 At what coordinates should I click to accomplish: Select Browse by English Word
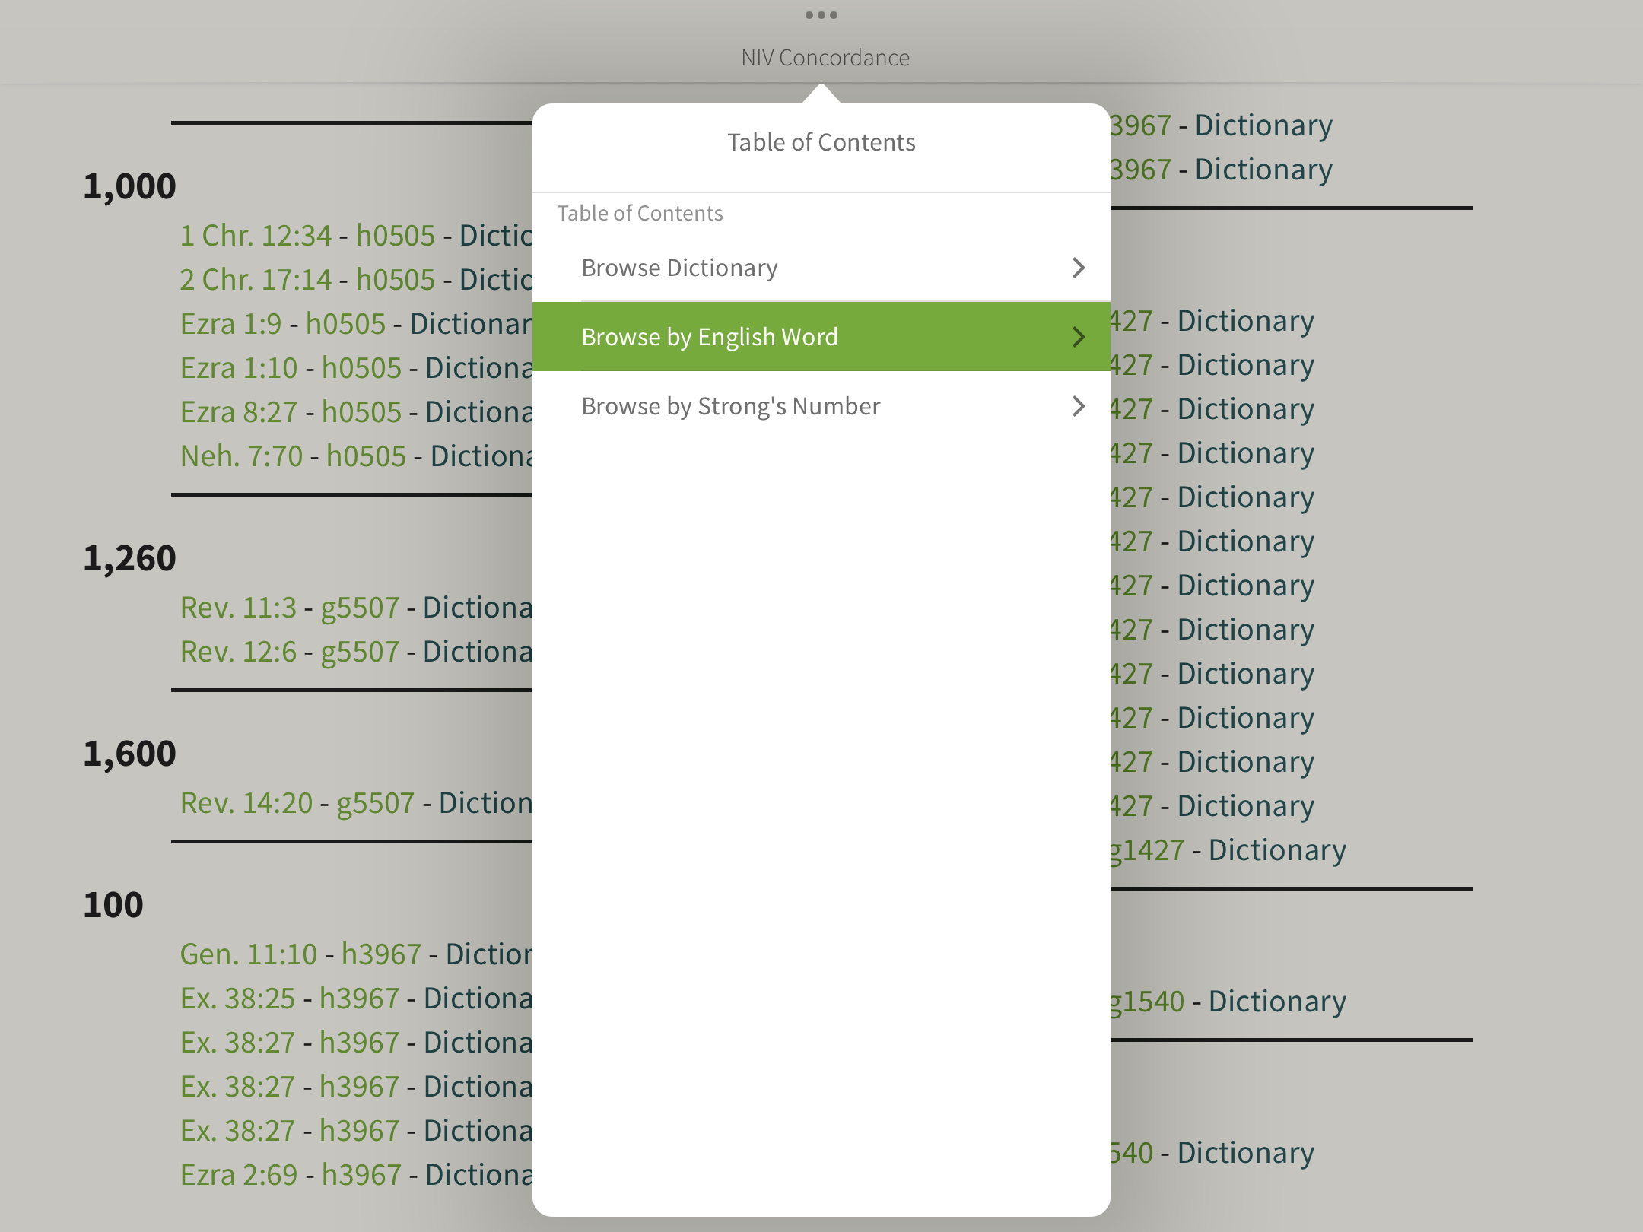(x=710, y=337)
